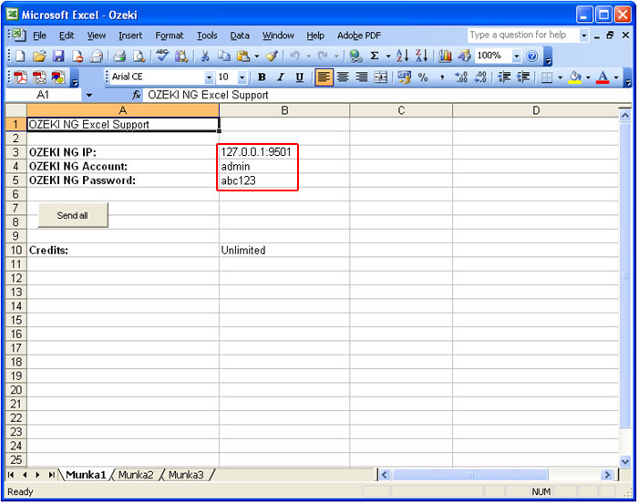The image size is (638, 504).
Task: Click the Merge and Center icon
Action: [381, 77]
